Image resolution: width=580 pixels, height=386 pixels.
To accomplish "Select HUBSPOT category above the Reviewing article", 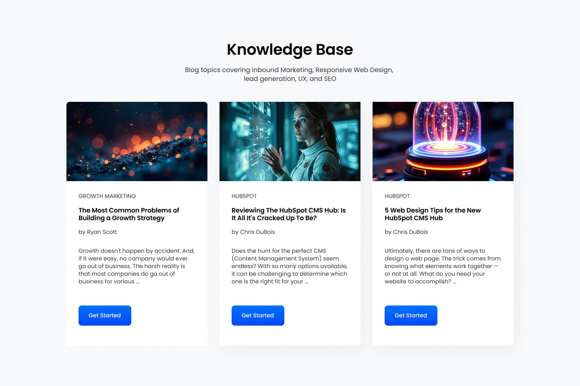I will [244, 196].
